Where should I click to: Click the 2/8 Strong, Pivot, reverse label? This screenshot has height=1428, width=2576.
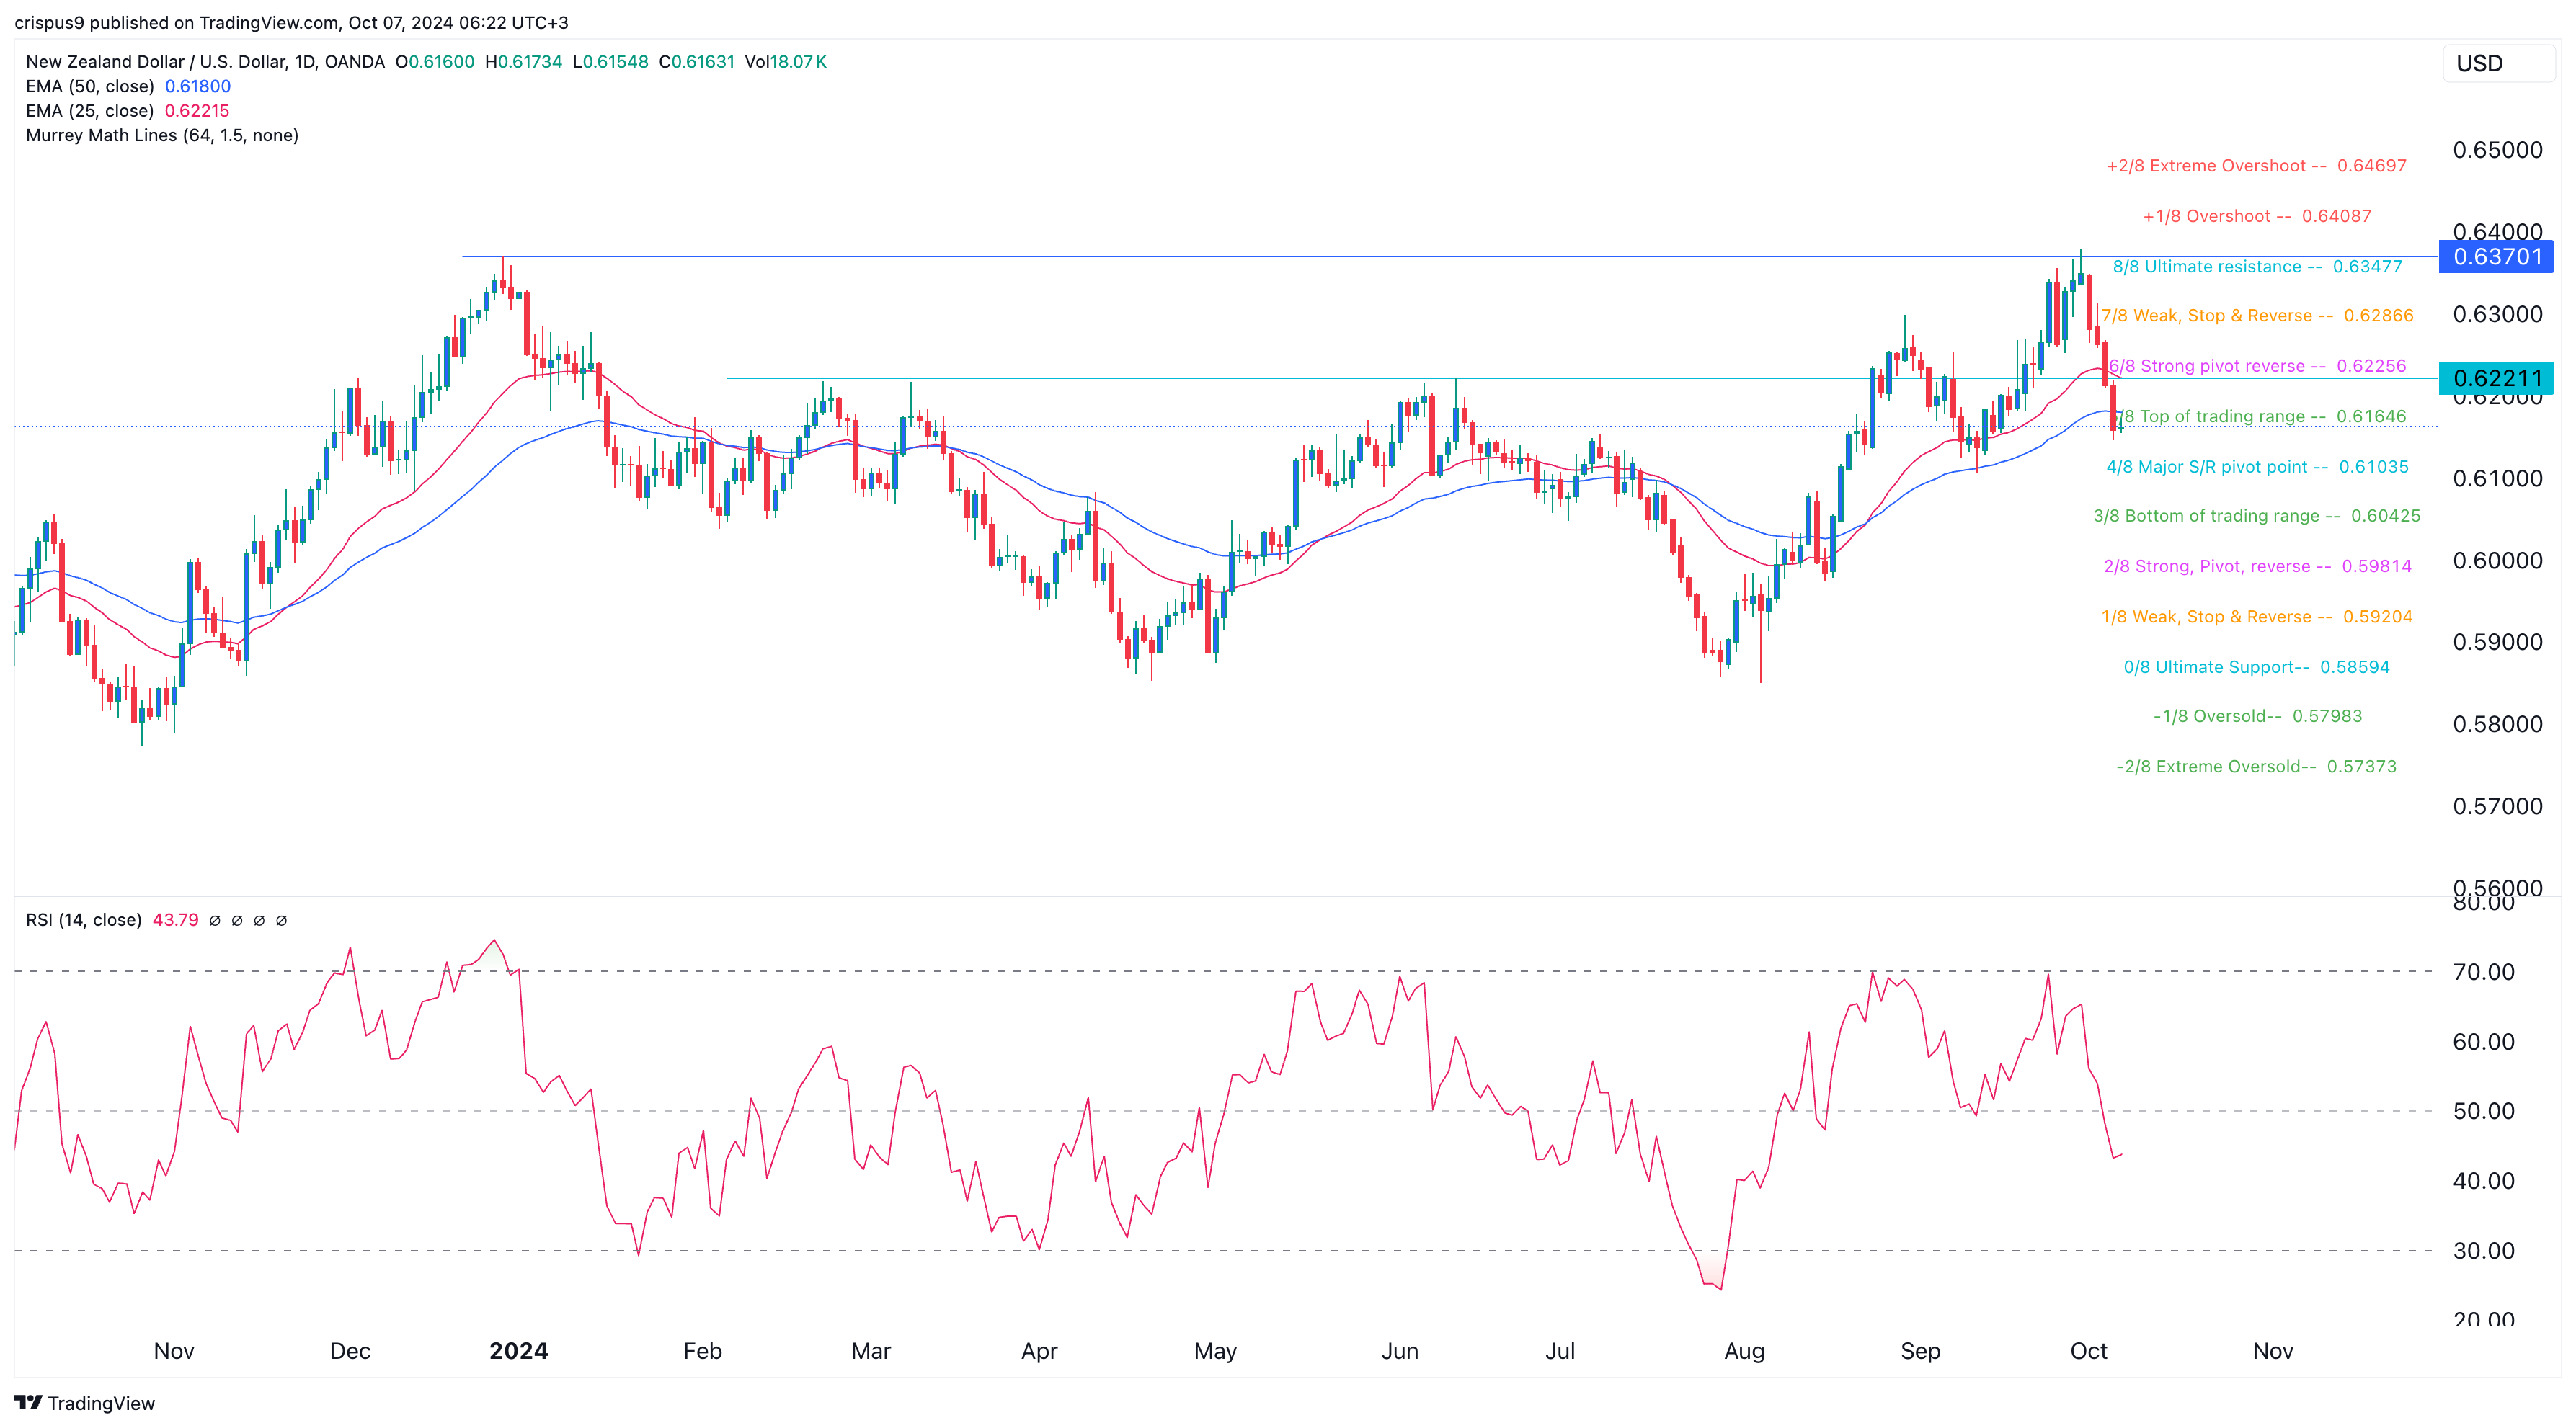[2257, 566]
